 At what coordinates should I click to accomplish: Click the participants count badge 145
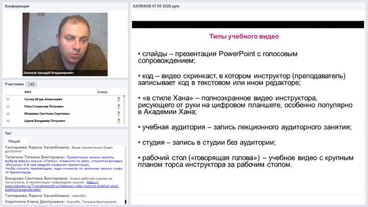(x=31, y=85)
